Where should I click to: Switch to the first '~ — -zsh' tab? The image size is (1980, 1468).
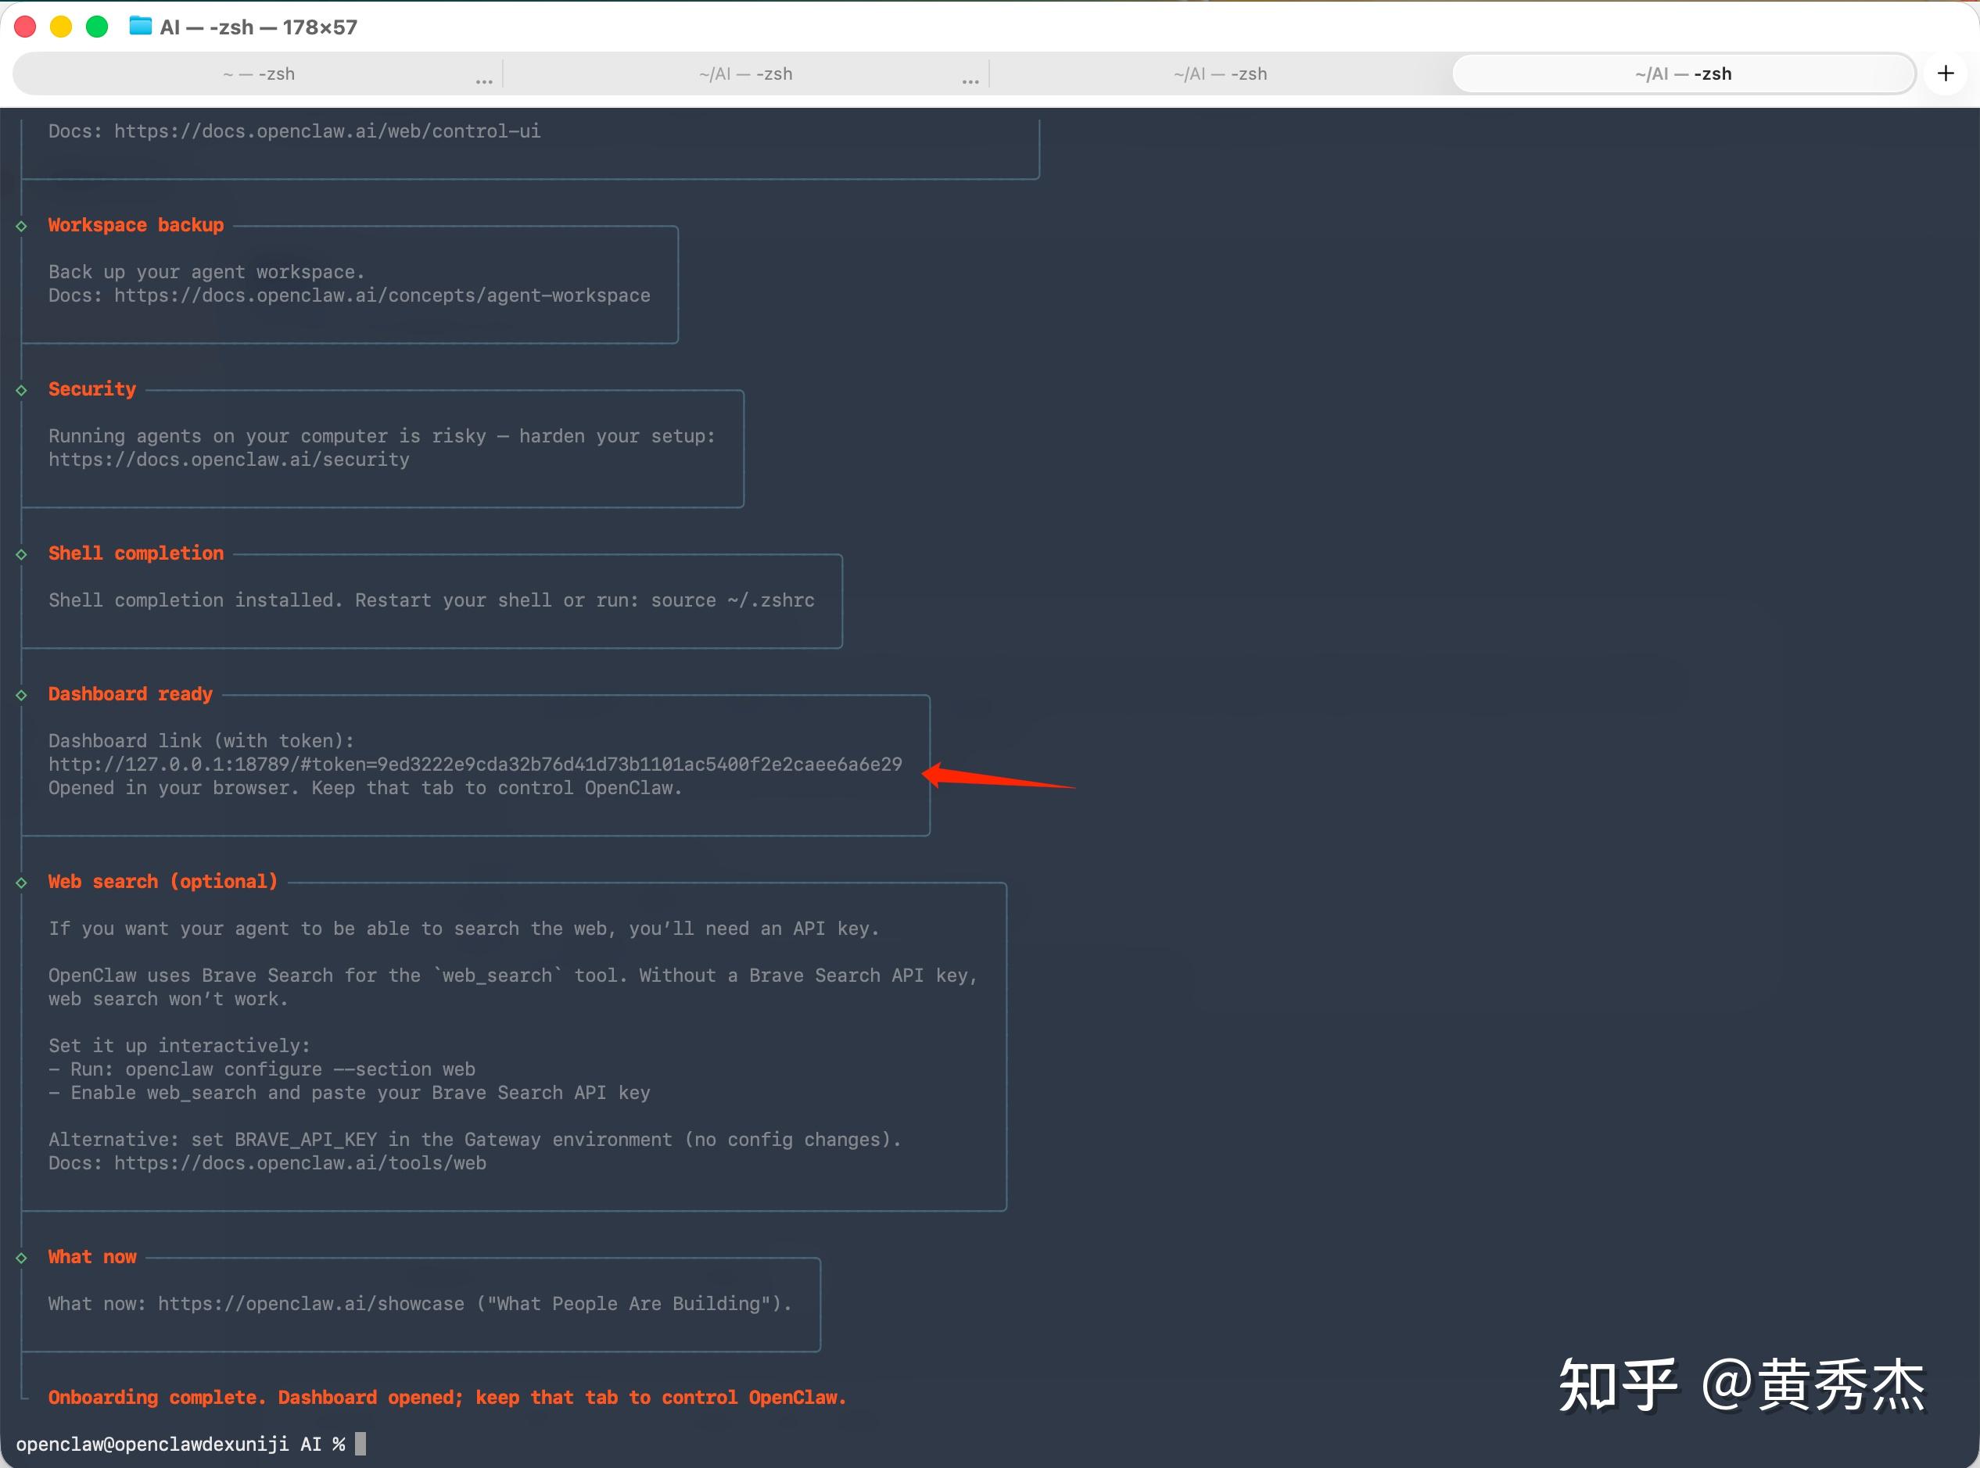(259, 73)
